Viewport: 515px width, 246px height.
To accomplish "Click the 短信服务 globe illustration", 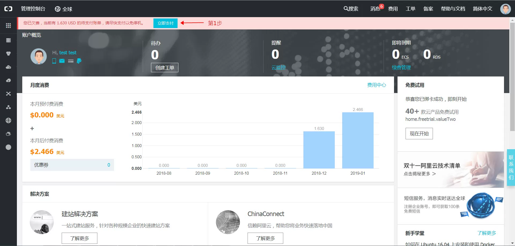I will pos(481,205).
